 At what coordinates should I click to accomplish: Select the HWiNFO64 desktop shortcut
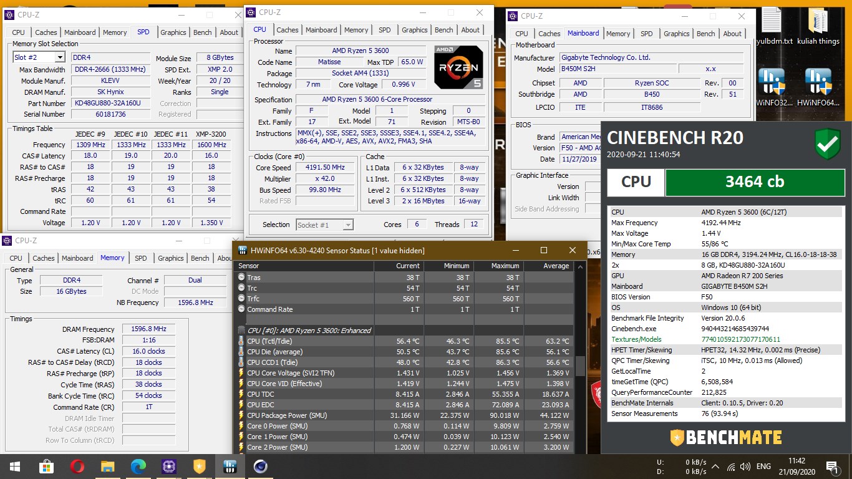pyautogui.click(x=819, y=87)
